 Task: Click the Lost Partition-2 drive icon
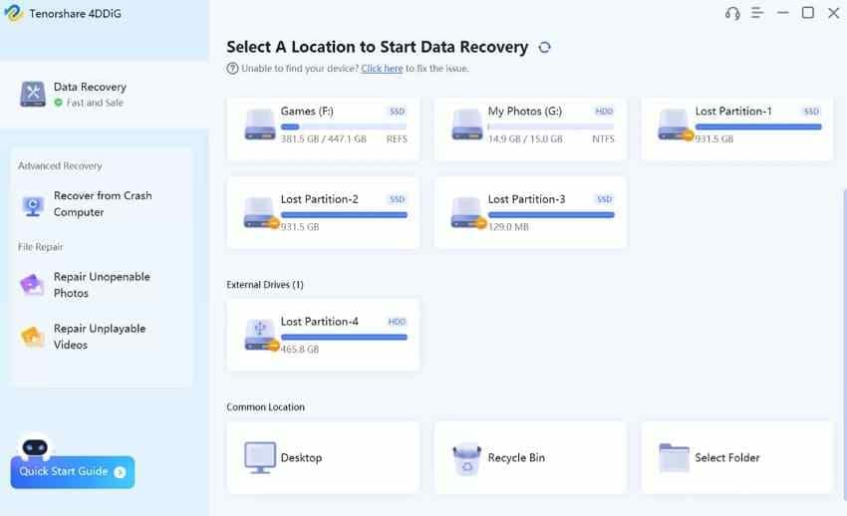[261, 212]
